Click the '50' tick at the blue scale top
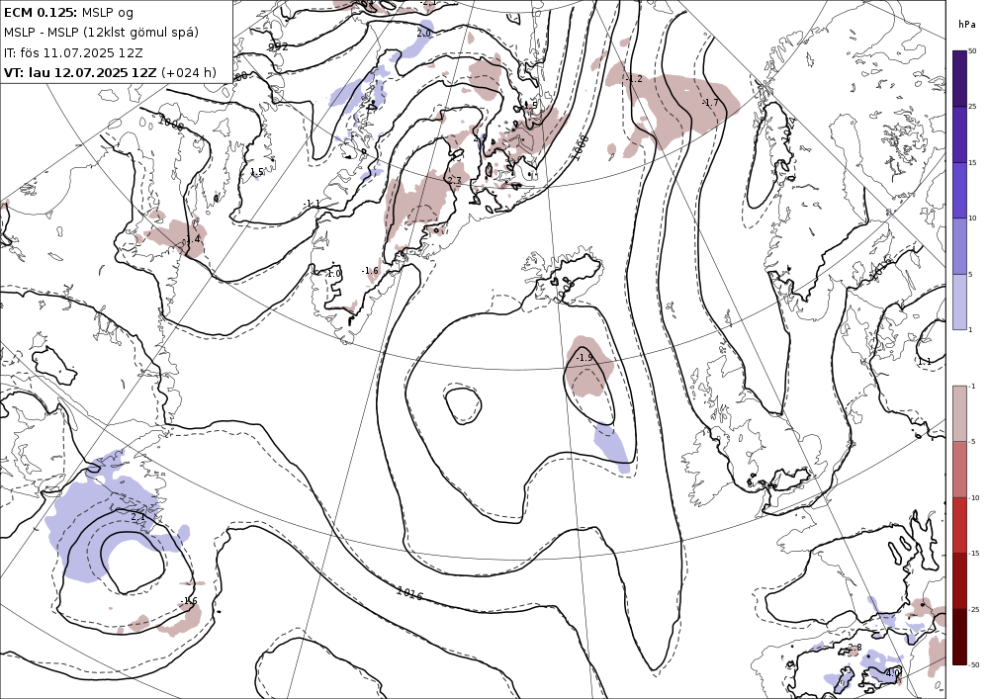 [972, 51]
